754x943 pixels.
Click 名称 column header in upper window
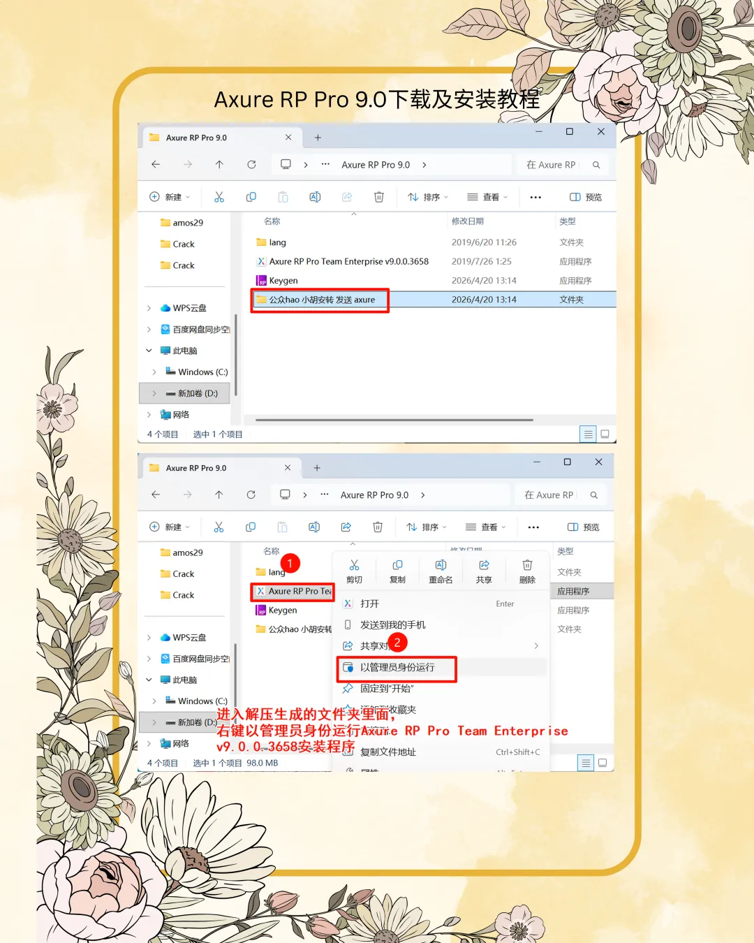tap(272, 221)
